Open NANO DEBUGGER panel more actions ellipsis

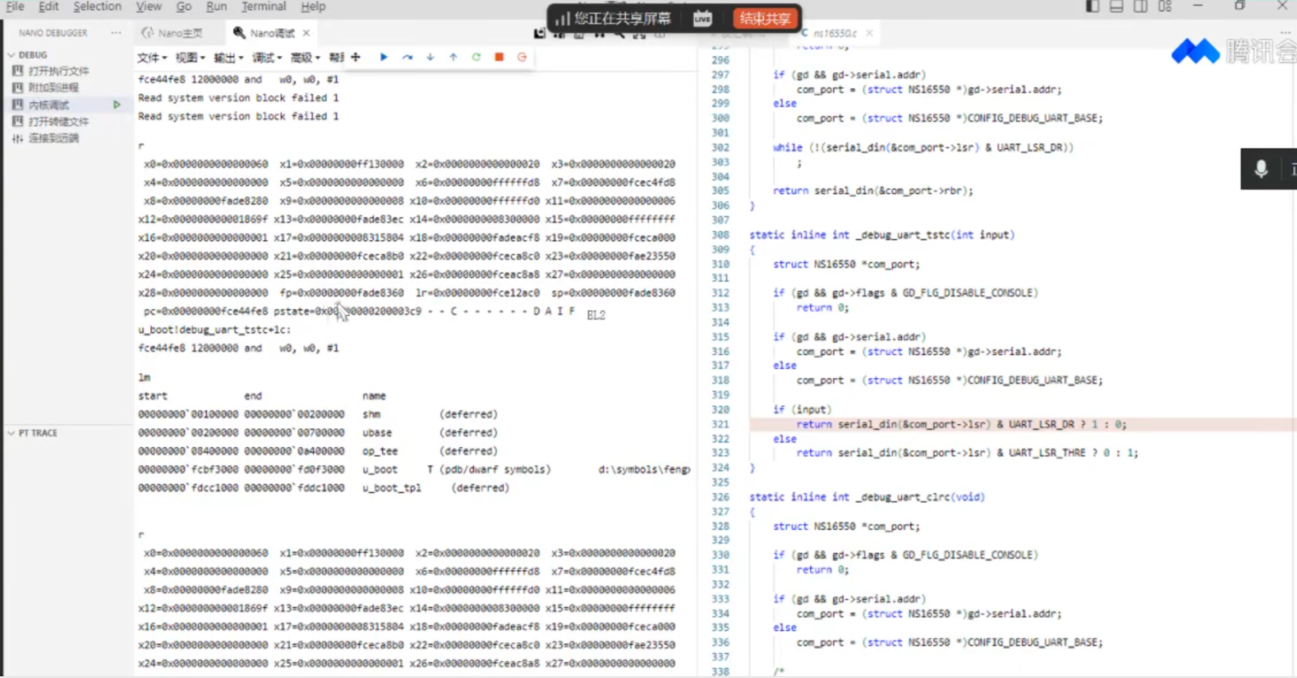(x=116, y=32)
